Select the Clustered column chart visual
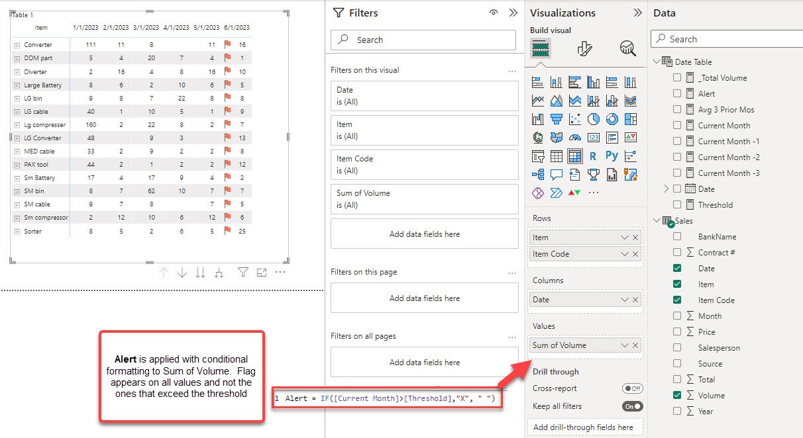803x438 pixels. click(x=594, y=82)
